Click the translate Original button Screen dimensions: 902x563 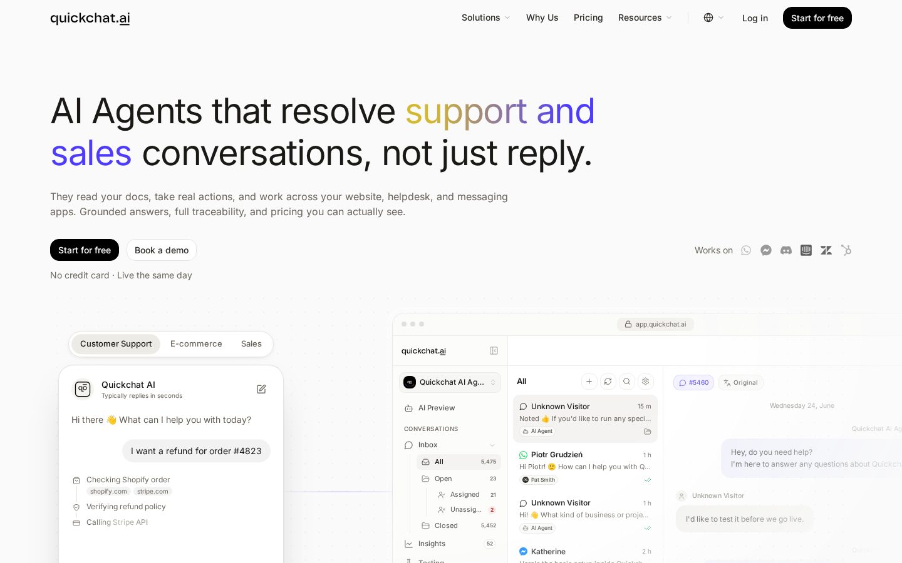click(740, 383)
